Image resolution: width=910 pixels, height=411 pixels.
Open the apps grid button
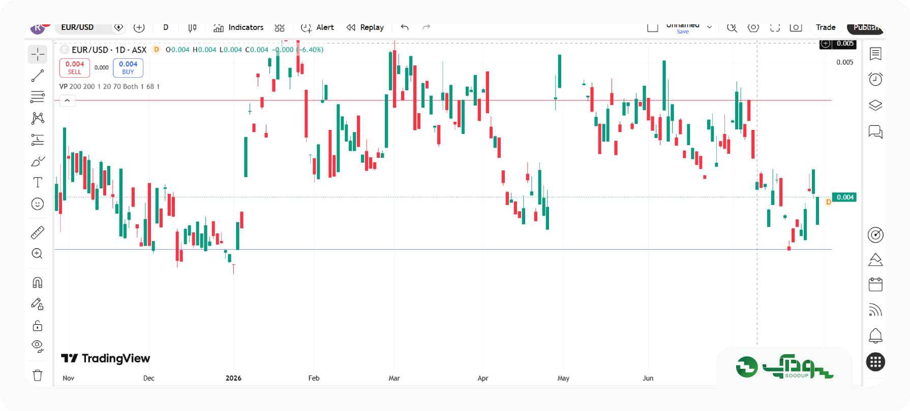pos(875,362)
